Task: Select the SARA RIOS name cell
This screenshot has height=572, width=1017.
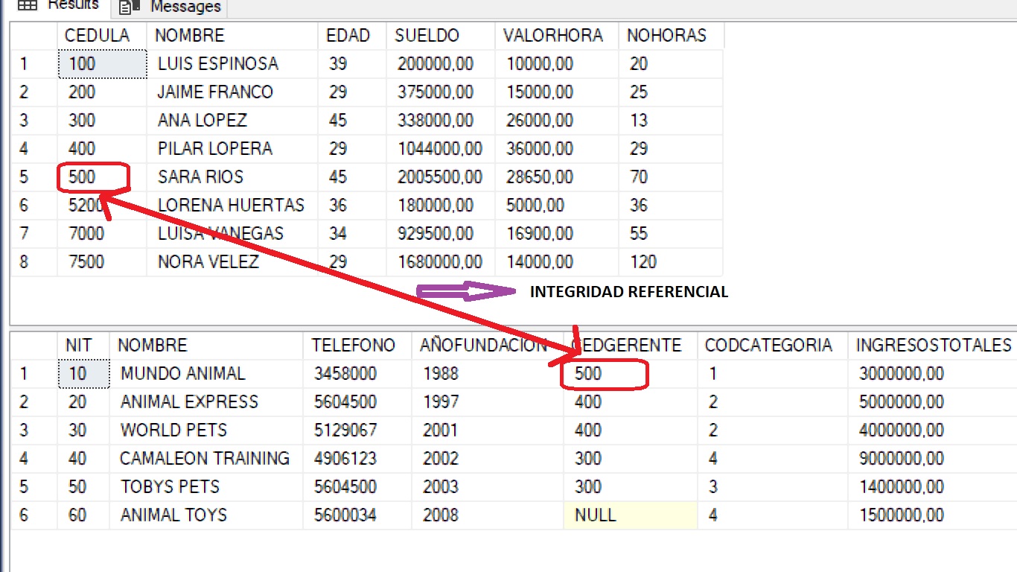Action: (x=232, y=177)
